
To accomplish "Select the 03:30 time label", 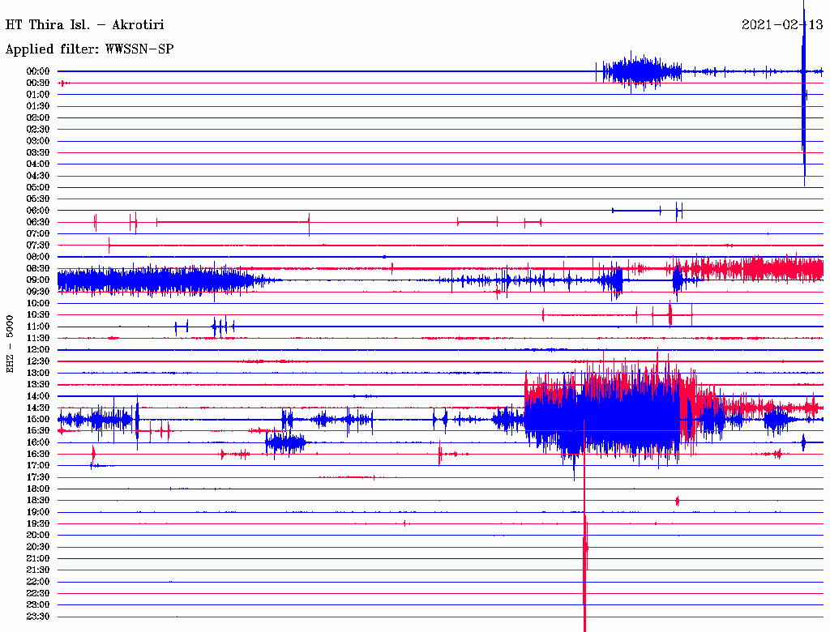I will click(38, 152).
